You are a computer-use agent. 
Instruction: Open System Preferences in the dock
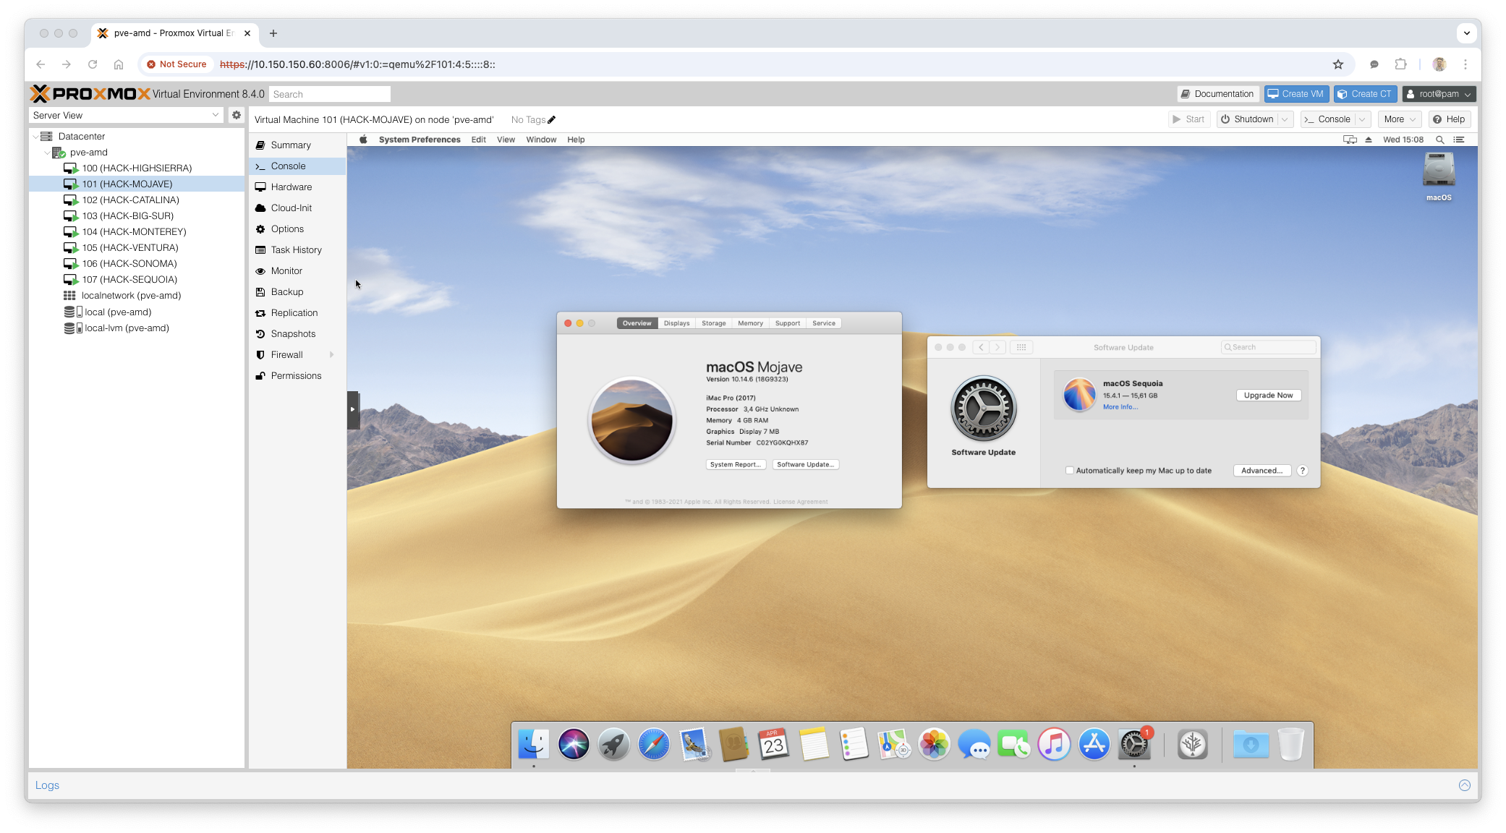[x=1133, y=744]
